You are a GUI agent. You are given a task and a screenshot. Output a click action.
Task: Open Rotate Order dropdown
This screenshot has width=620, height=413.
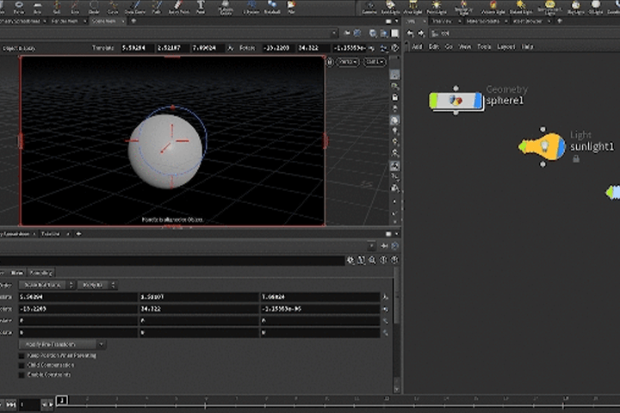(x=96, y=285)
